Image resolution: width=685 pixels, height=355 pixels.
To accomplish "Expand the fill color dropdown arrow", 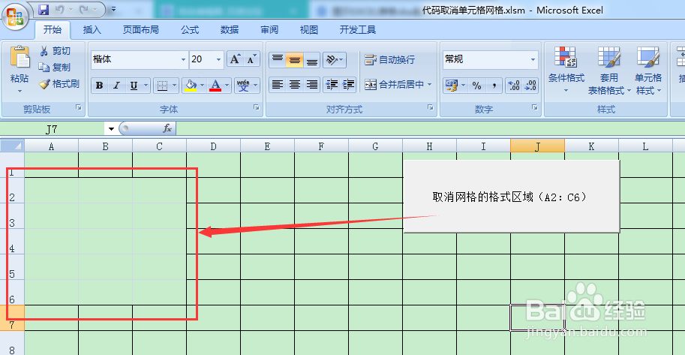I will (203, 86).
